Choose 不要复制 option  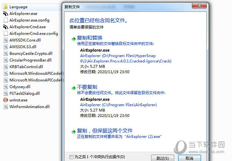click(x=87, y=87)
